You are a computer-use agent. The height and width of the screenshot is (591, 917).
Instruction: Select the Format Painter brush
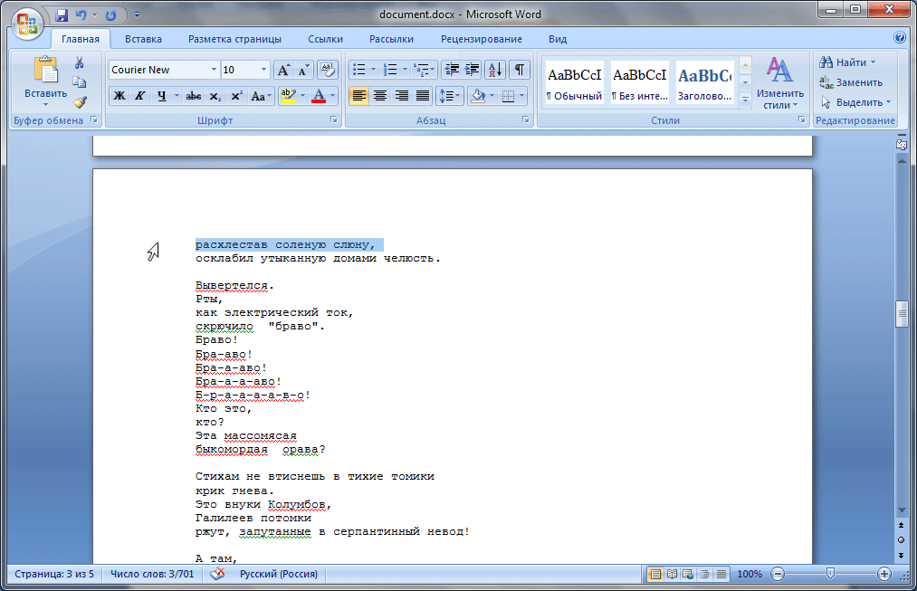80,102
